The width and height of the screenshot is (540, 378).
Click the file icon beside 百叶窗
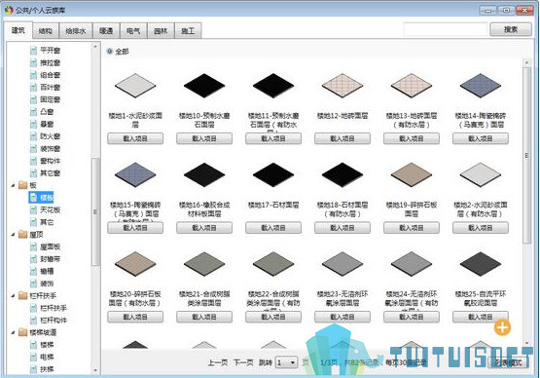(33, 88)
